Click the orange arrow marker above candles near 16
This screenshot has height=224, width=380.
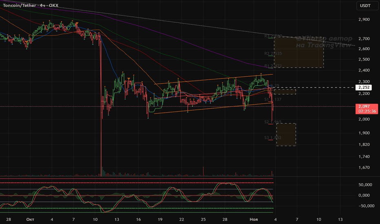coord(129,79)
